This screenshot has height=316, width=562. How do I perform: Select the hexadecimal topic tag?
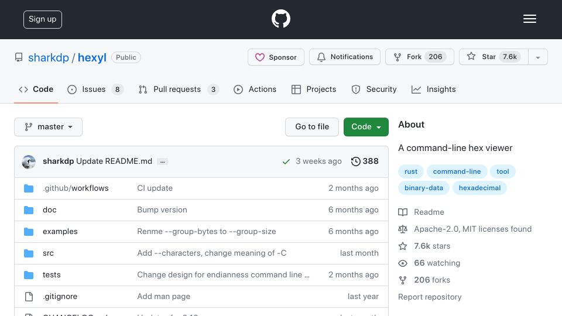click(479, 188)
